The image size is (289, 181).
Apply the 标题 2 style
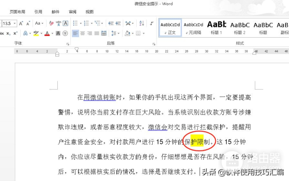[240, 28]
